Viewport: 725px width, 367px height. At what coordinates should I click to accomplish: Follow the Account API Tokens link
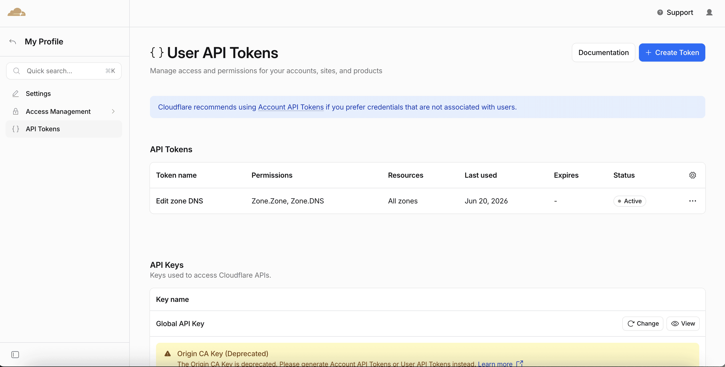click(291, 107)
